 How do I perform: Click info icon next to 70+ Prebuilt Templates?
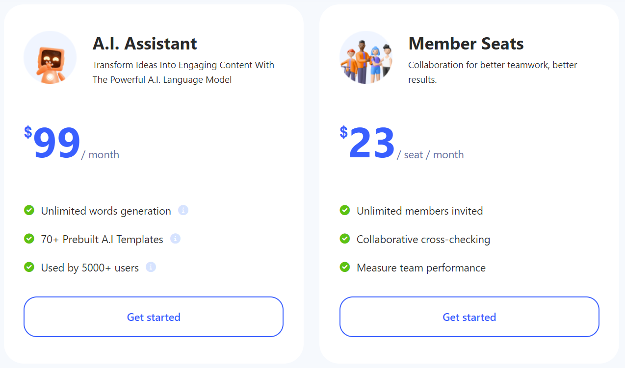[176, 239]
